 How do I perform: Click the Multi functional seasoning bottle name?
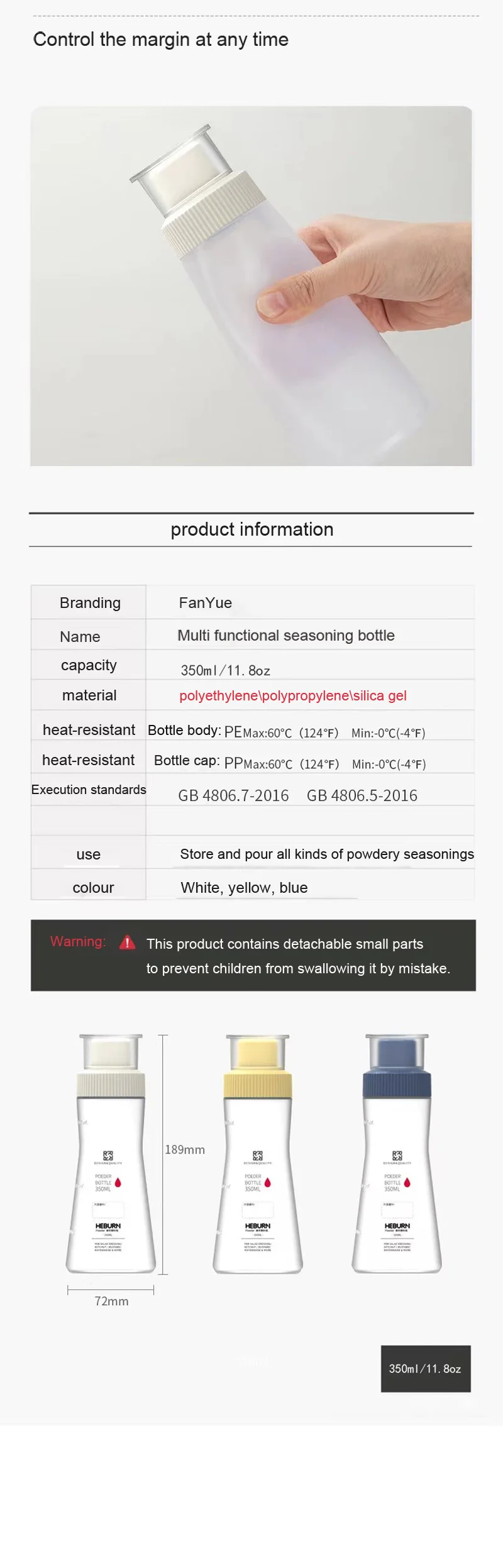[286, 636]
